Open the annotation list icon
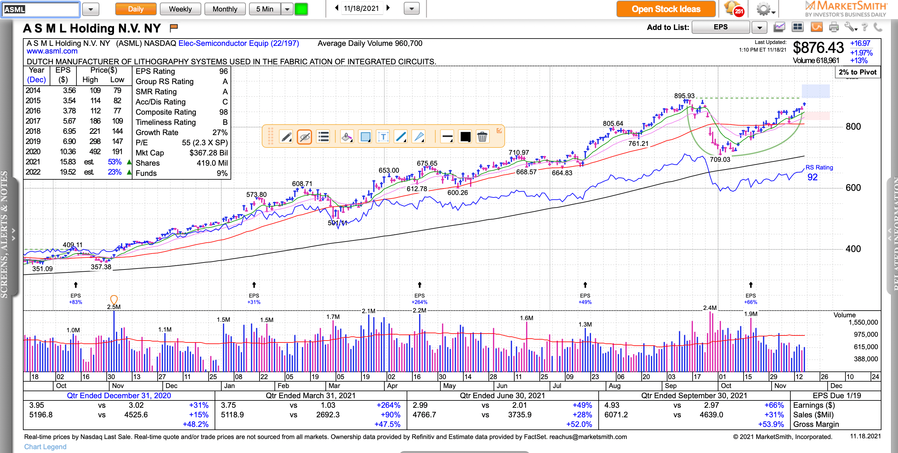Image resolution: width=898 pixels, height=453 pixels. [x=323, y=137]
